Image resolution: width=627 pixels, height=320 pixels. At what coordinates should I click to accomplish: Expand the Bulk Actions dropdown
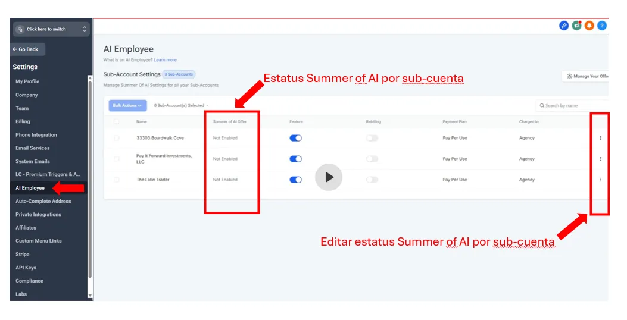127,105
